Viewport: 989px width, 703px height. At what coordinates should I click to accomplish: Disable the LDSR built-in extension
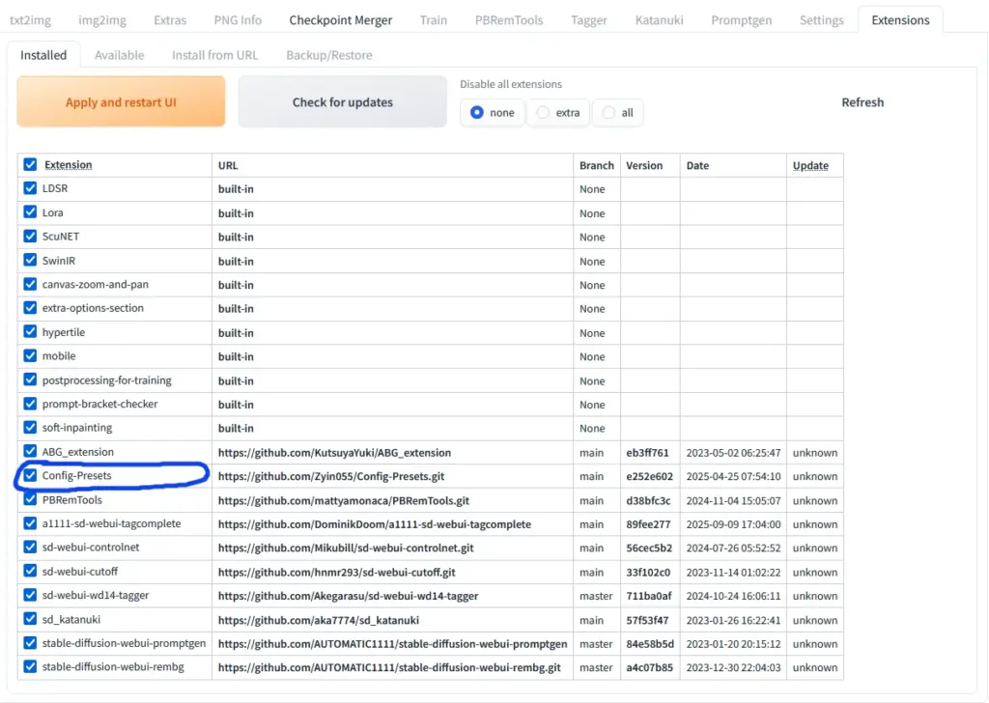coord(30,188)
